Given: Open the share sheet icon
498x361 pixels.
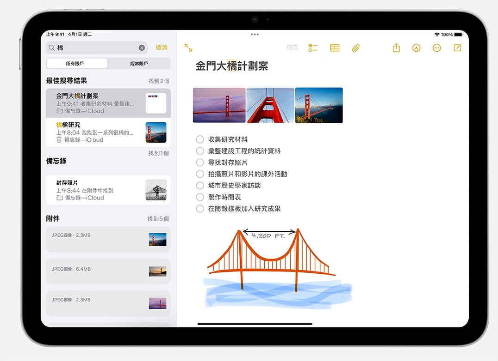Looking at the screenshot, I should click(396, 48).
